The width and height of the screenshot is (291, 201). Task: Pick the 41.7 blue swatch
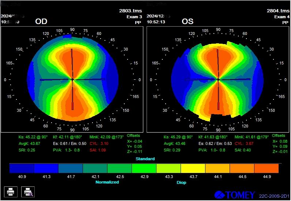pyautogui.click(x=71, y=168)
